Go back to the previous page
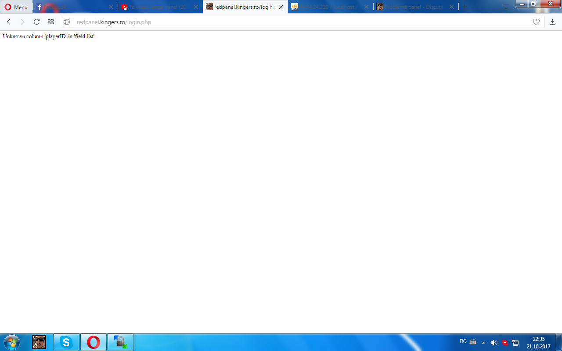 [x=9, y=22]
